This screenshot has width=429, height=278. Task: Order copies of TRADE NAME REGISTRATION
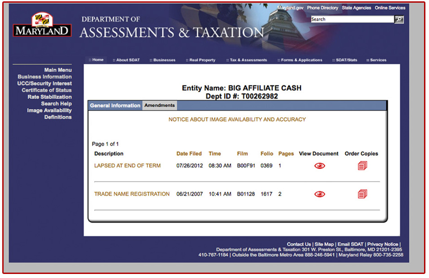[362, 194]
